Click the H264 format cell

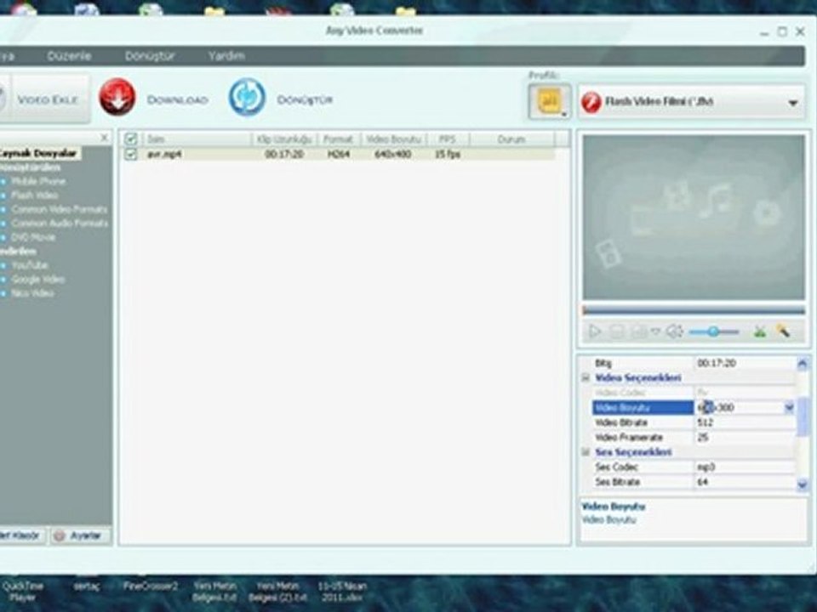339,154
